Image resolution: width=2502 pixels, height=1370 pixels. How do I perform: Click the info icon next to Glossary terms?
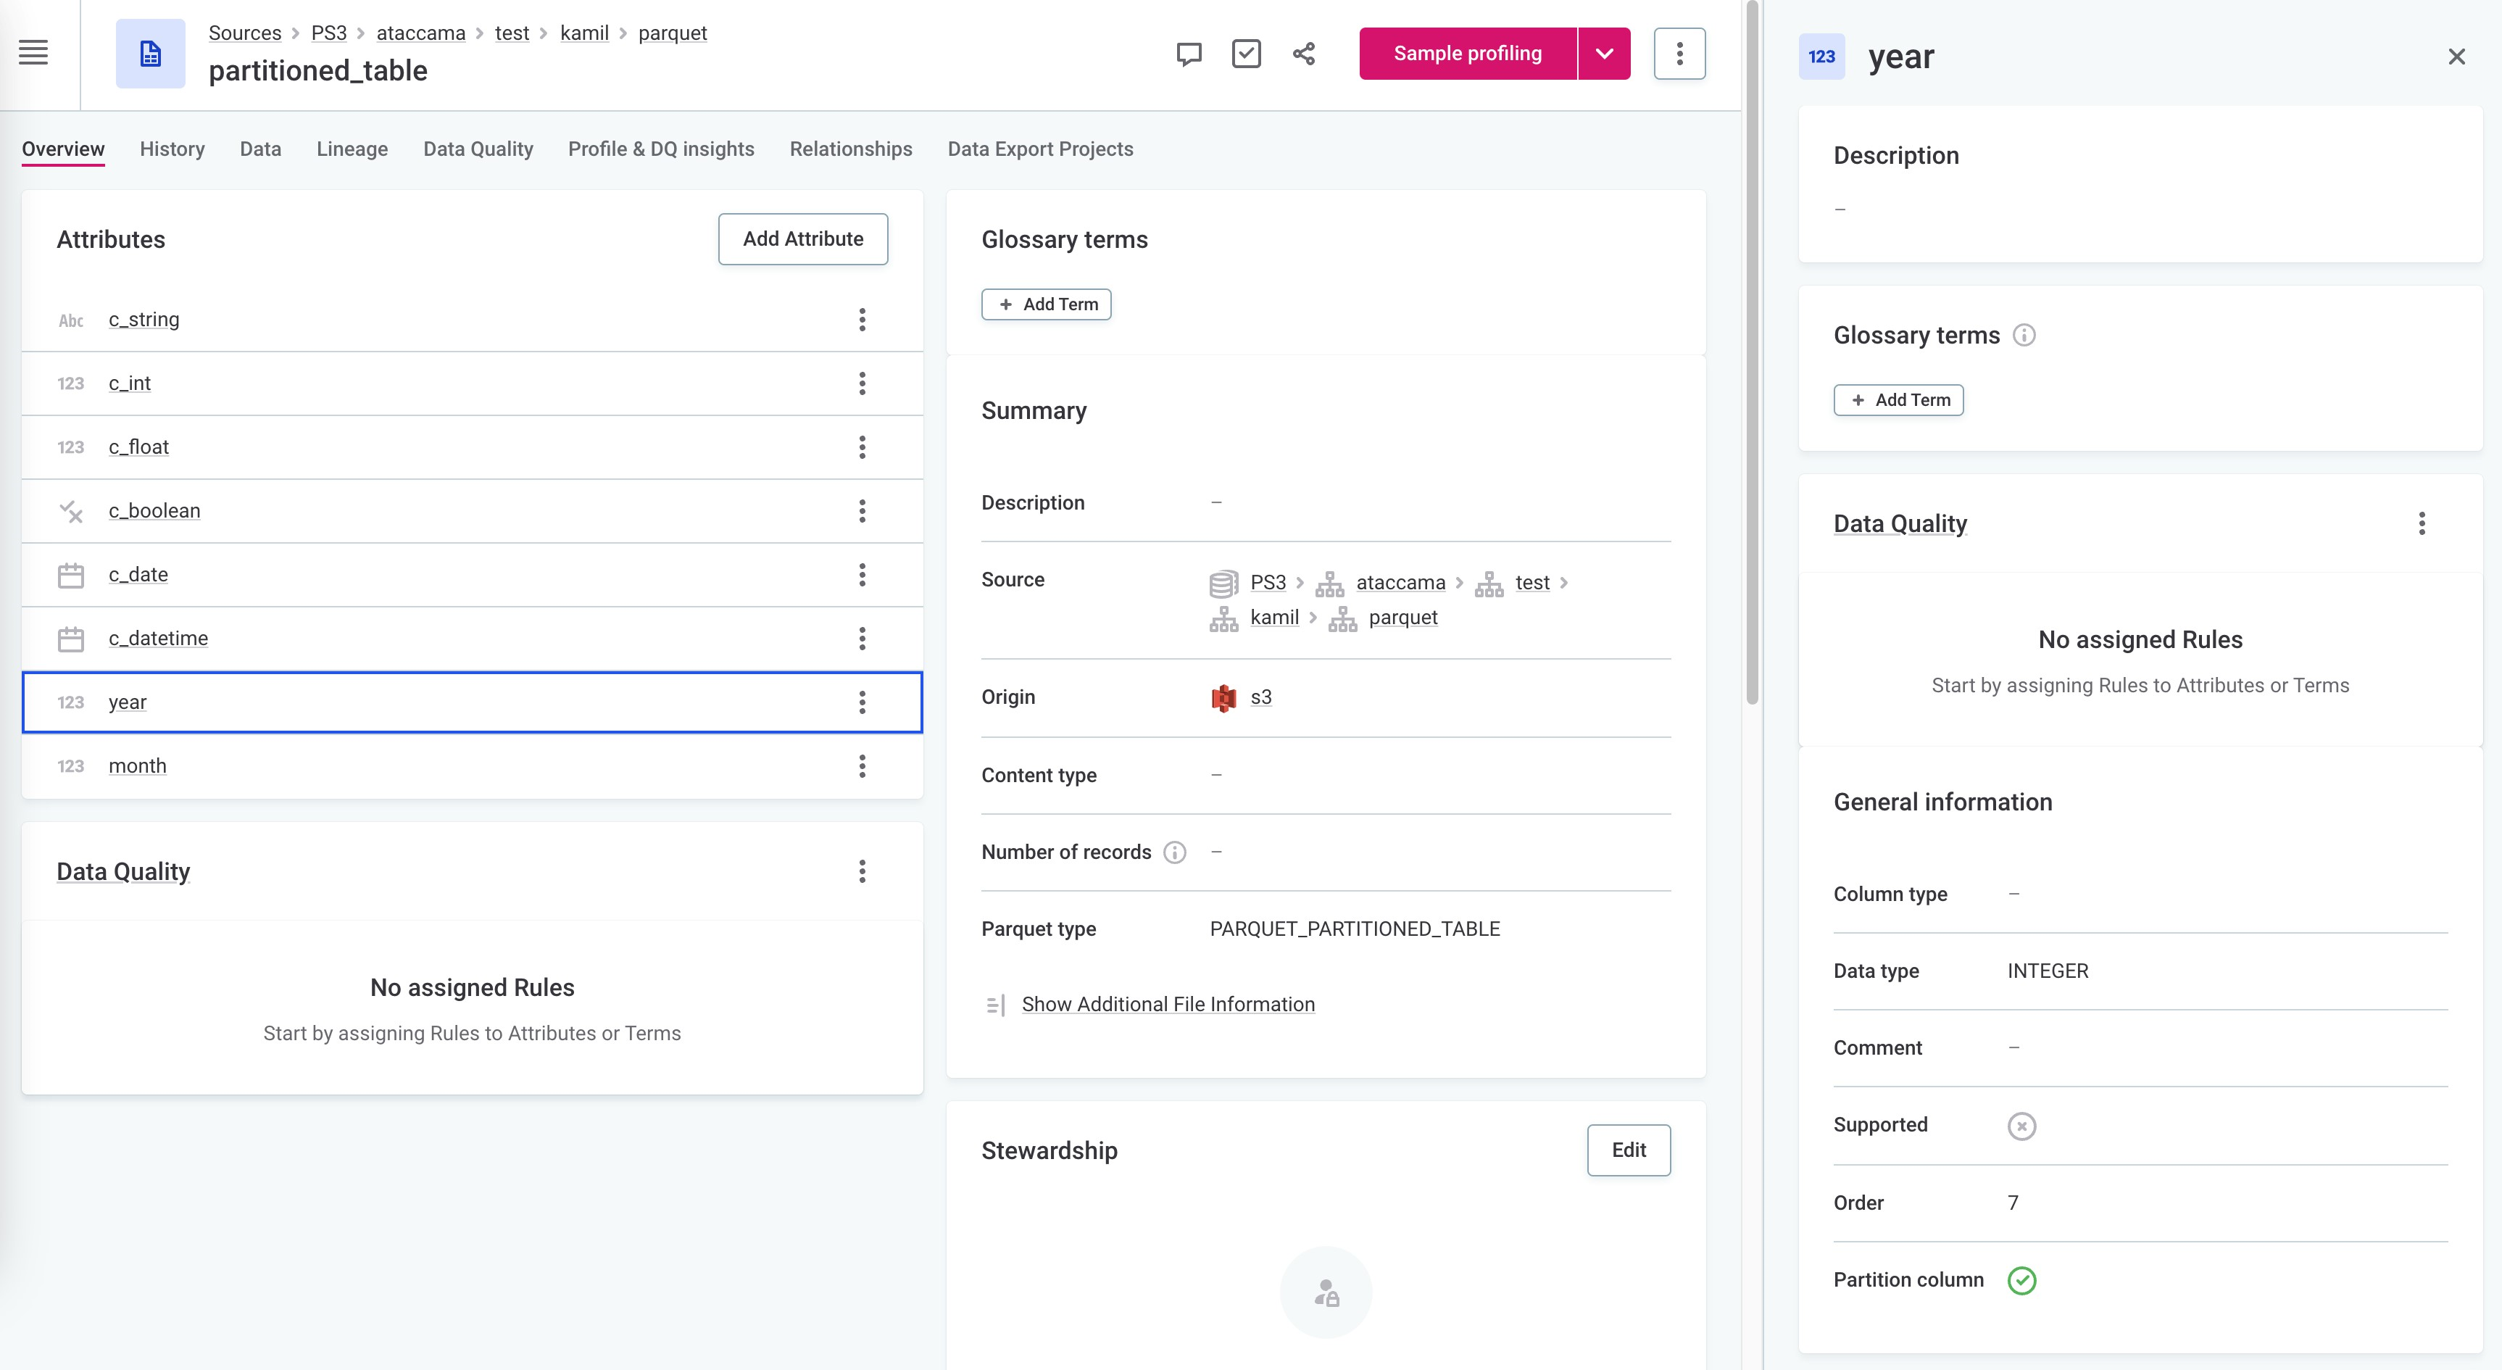2023,335
